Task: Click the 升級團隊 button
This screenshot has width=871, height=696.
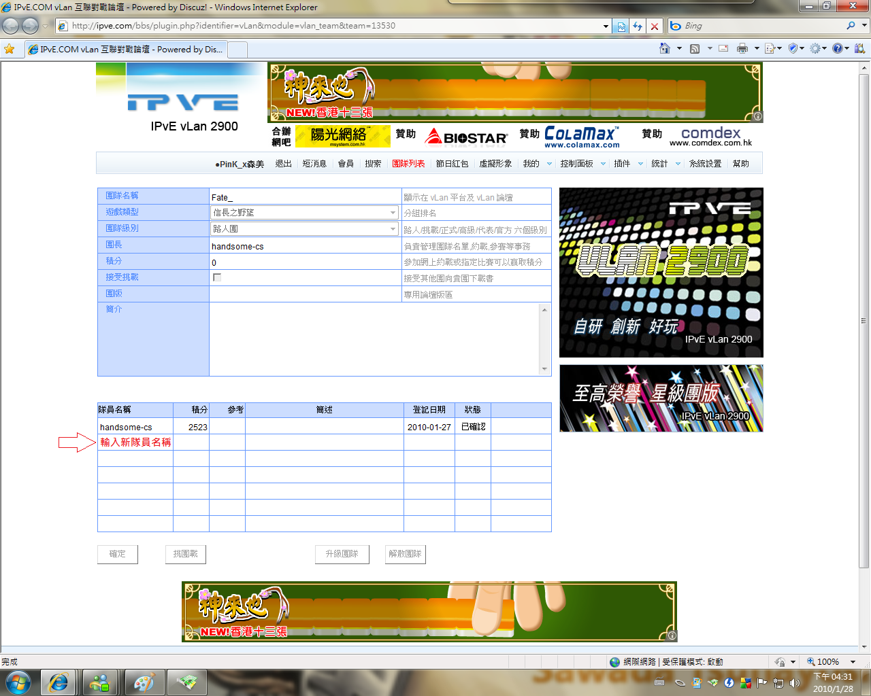Action: (342, 555)
